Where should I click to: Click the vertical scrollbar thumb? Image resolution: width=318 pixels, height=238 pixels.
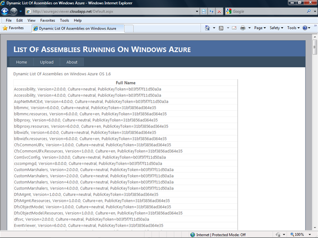315,47
